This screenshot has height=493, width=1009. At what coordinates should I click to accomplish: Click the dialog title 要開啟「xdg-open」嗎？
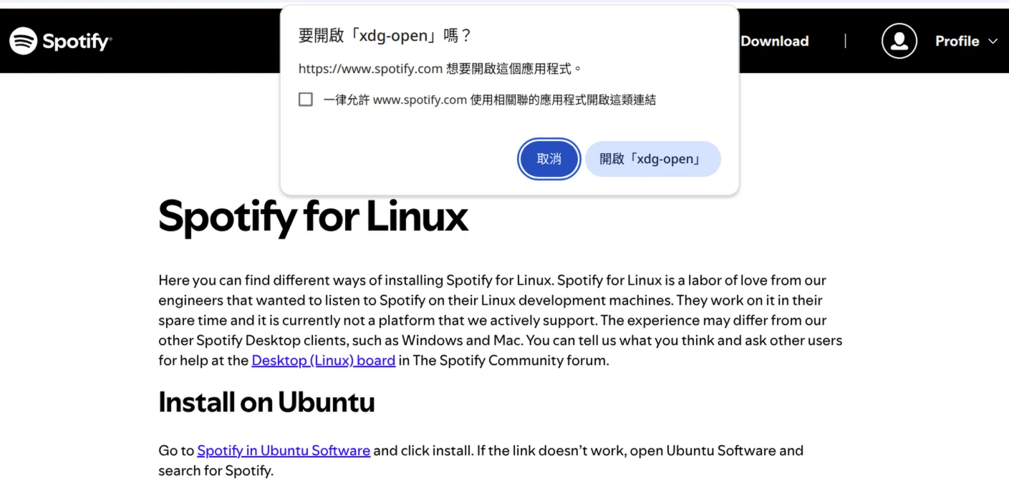pos(385,36)
